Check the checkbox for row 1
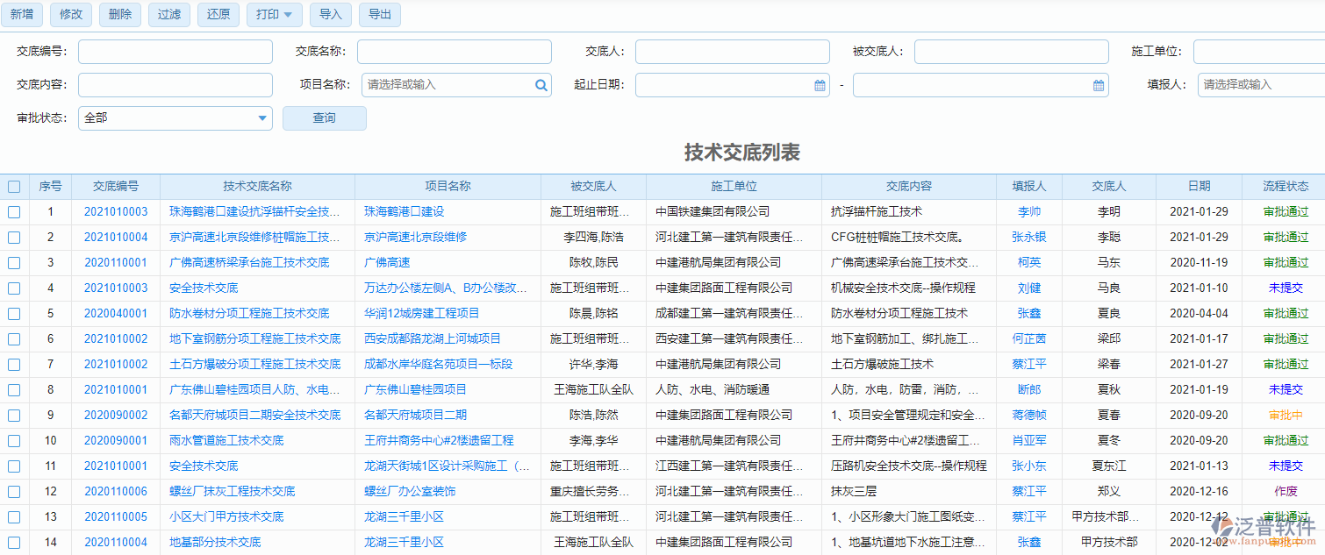Screen dimensions: 1325x555 pyautogui.click(x=14, y=211)
